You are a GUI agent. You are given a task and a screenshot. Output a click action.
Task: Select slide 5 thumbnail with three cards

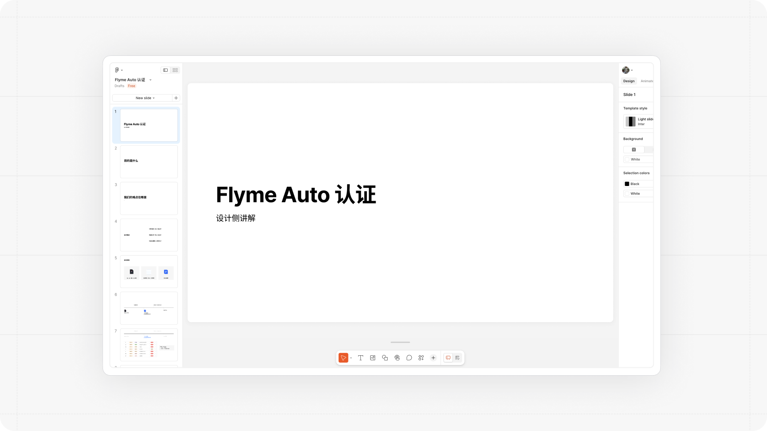coord(149,271)
